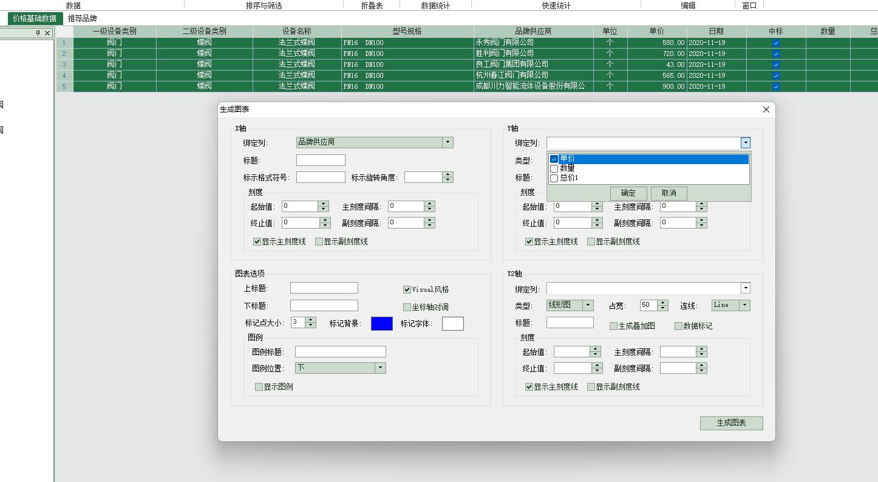Screen dimensions: 878x482
Task: Click 900.00 price cell
Action: tap(656, 86)
